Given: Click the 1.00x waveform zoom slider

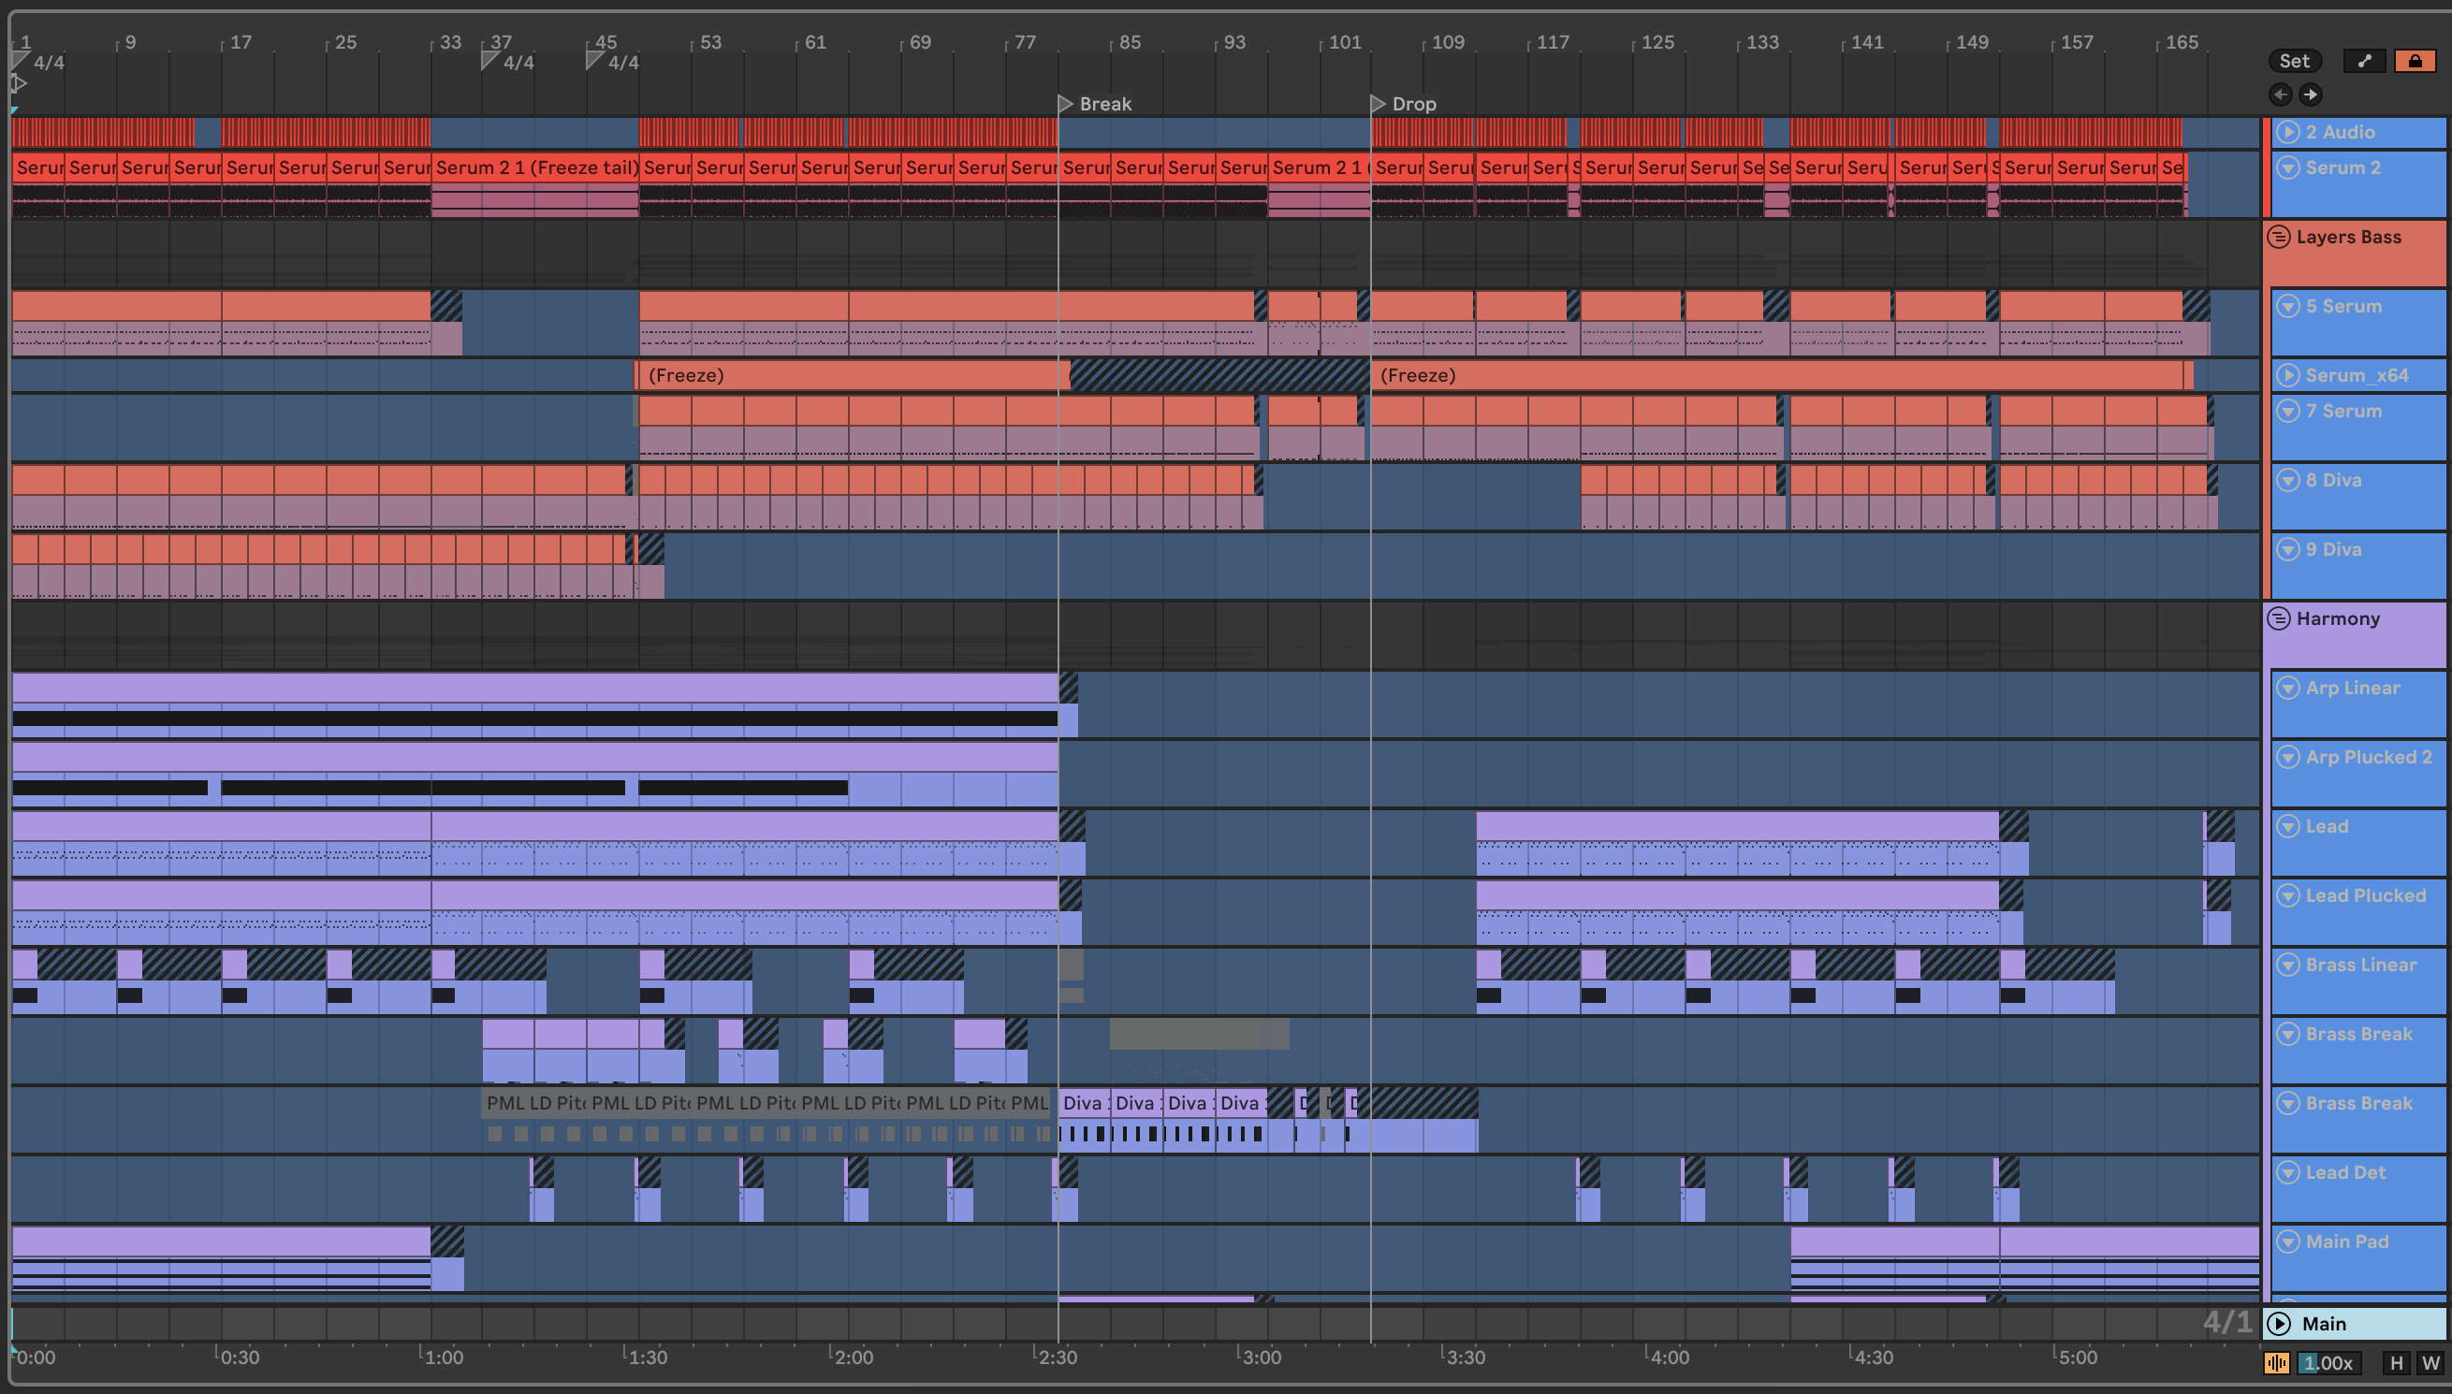Looking at the screenshot, I should pyautogui.click(x=2329, y=1362).
